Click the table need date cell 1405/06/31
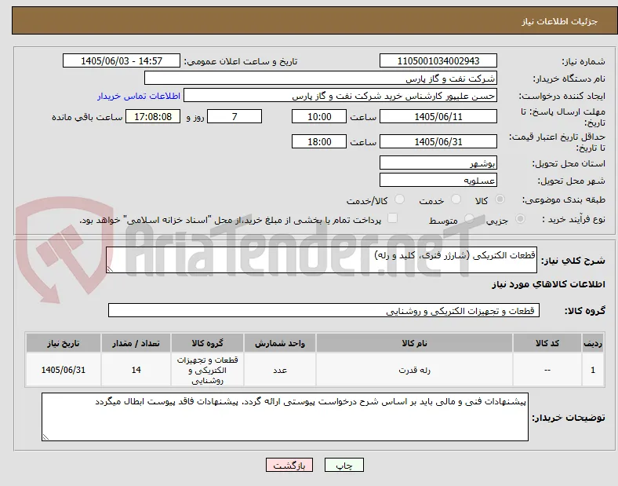618x486 pixels. point(64,370)
